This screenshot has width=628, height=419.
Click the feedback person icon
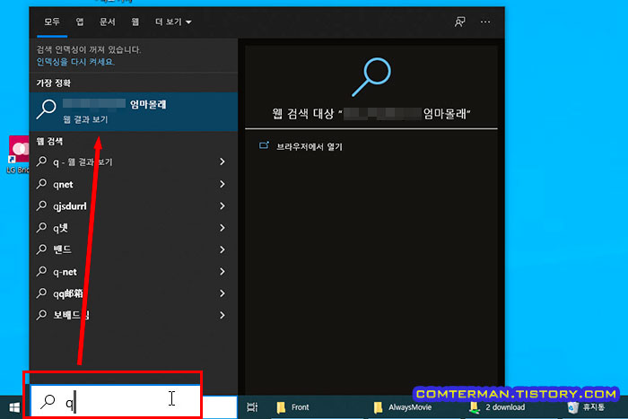pos(459,22)
